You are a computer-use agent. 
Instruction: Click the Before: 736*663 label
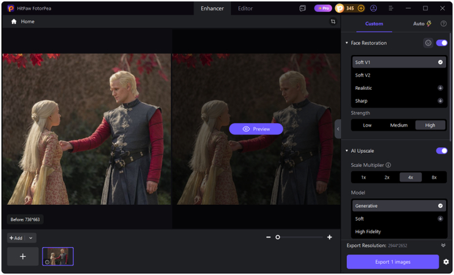click(25, 220)
